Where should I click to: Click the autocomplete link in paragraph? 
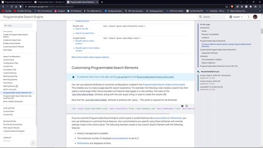click(x=160, y=118)
